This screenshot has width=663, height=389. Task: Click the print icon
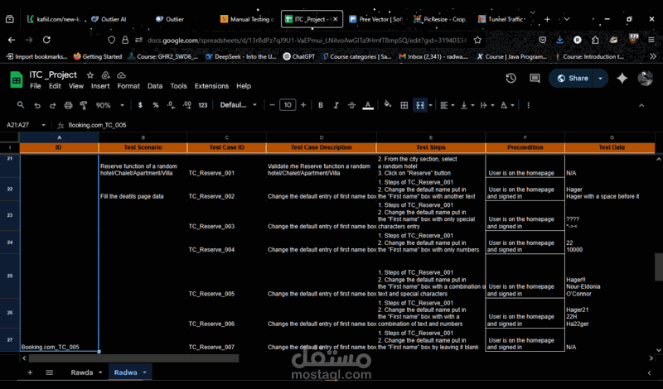coord(68,105)
